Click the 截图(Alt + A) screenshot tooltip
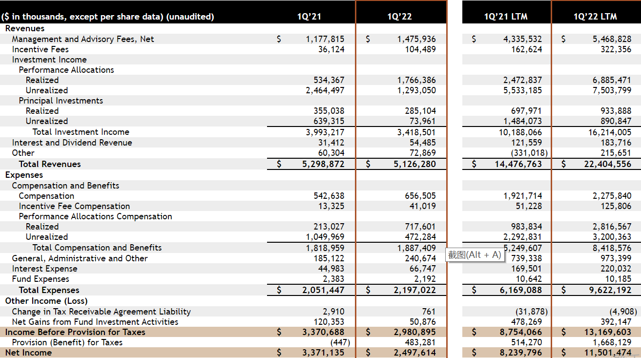 (x=475, y=254)
